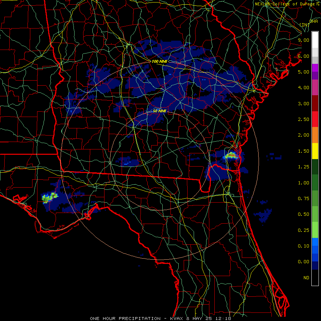Click the KVAX radar site identifier
Viewport: 321px width, 321px height.
177,319
